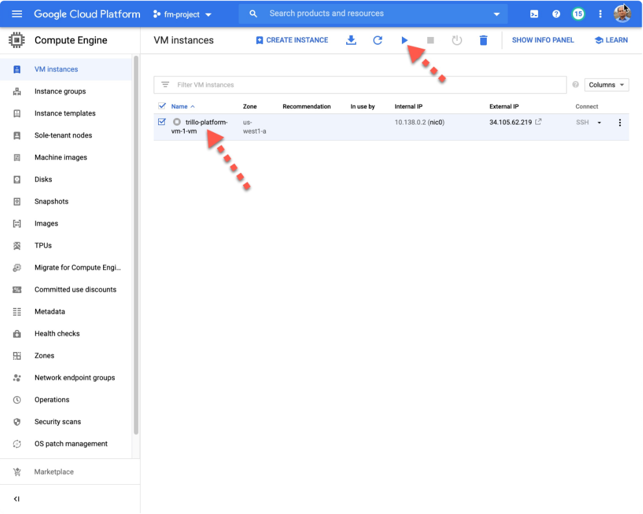Open the trillo-platform-vm-1-vm instance link
643x514 pixels.
click(199, 127)
